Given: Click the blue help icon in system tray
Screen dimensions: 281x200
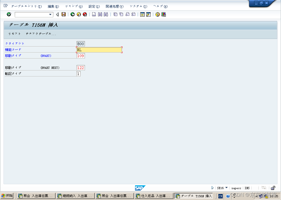Looking at the screenshot, I should pos(228,196).
